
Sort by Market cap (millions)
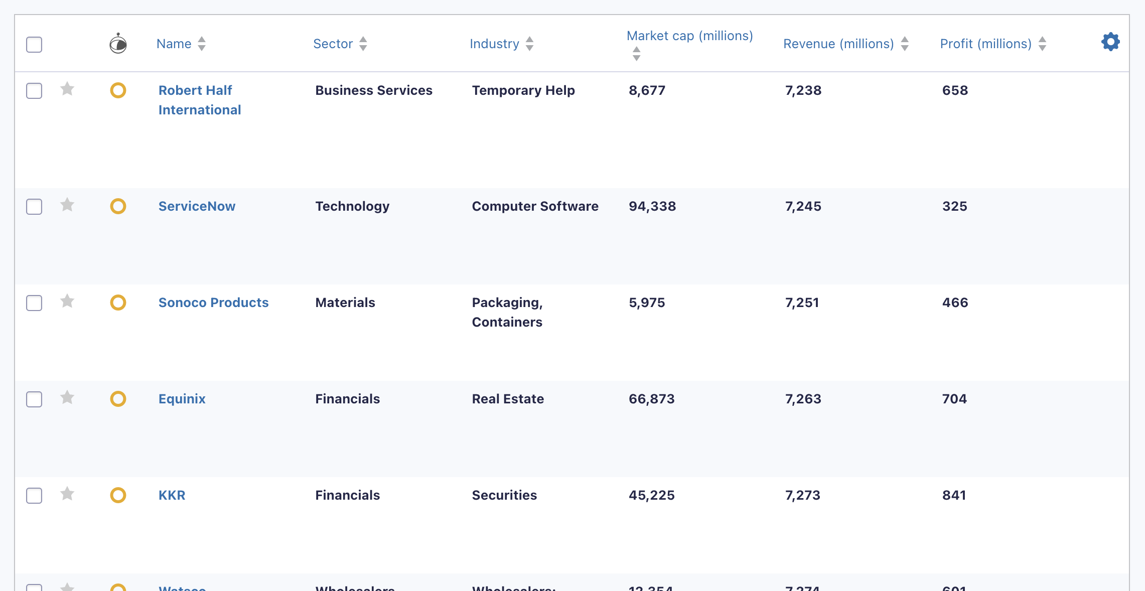coord(689,36)
